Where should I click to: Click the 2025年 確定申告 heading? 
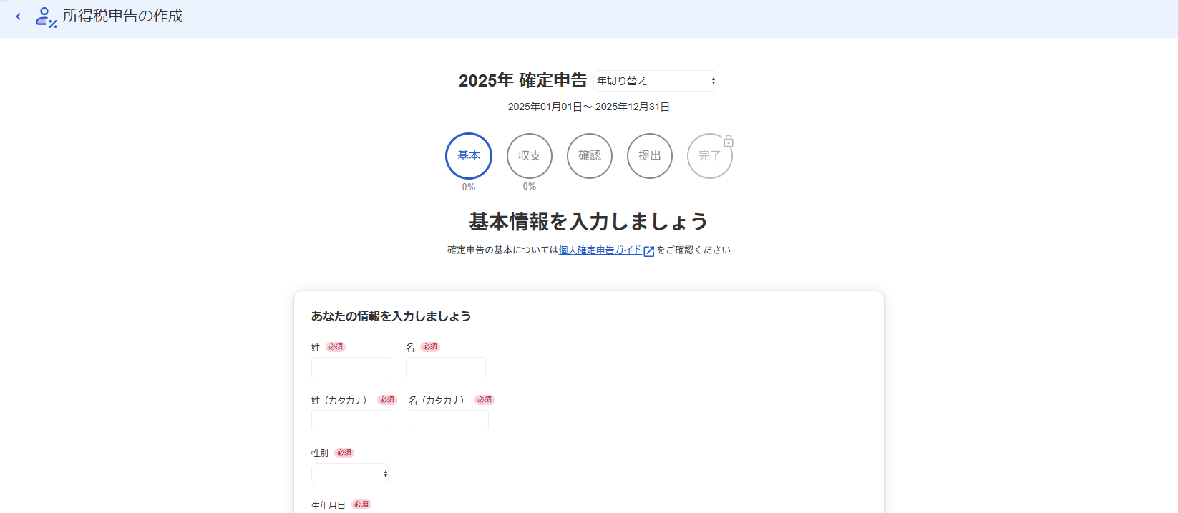[522, 81]
